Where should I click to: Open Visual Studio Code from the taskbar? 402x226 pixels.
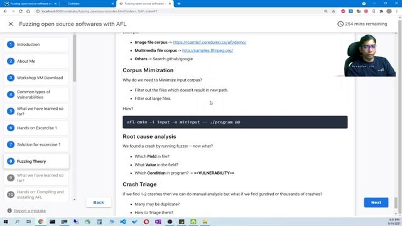[x=123, y=222]
